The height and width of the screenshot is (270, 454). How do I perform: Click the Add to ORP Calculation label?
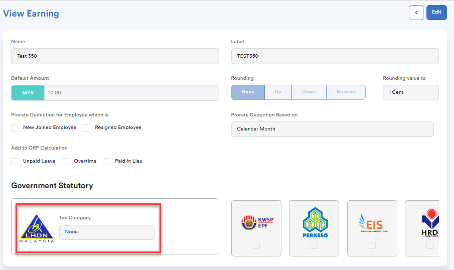(39, 148)
